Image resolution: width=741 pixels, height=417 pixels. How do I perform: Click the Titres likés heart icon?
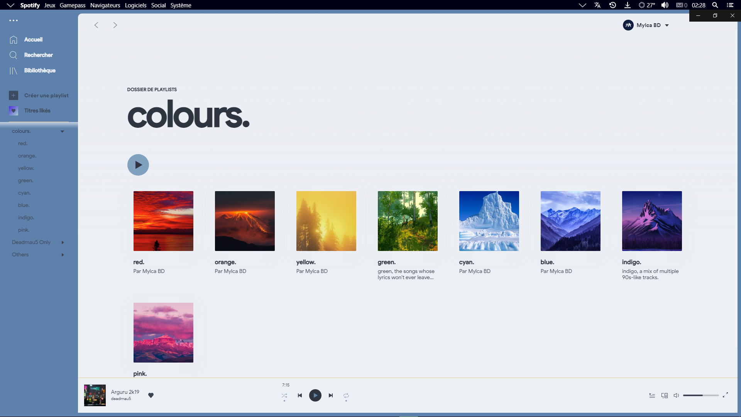[x=13, y=110]
